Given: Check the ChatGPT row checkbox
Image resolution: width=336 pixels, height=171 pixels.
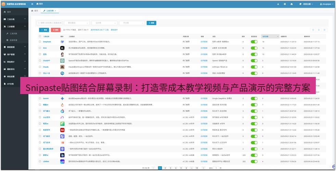Looking at the screenshot, I should click(x=40, y=61).
